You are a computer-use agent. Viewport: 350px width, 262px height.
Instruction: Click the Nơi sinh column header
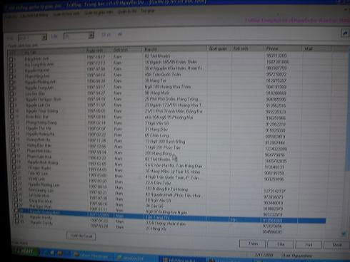pyautogui.click(x=248, y=48)
